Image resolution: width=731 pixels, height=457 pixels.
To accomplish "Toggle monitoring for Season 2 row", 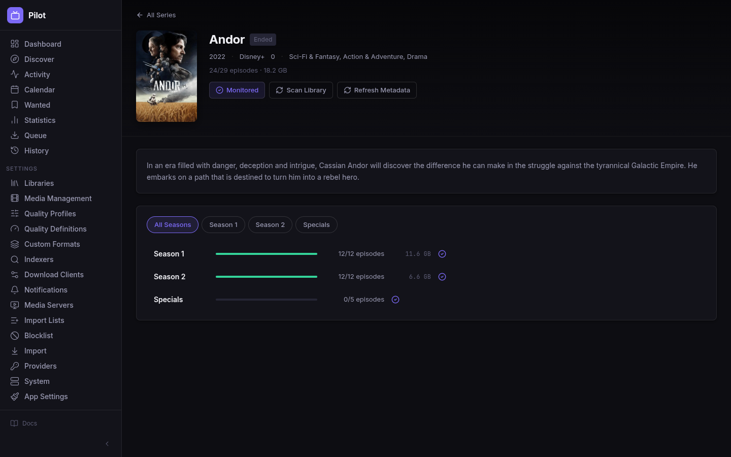I will pos(442,277).
